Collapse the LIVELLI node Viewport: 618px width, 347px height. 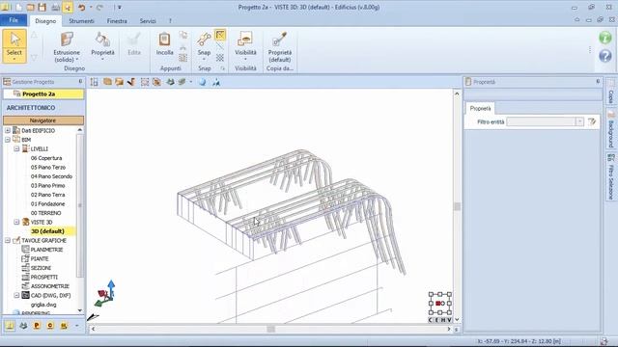point(16,148)
